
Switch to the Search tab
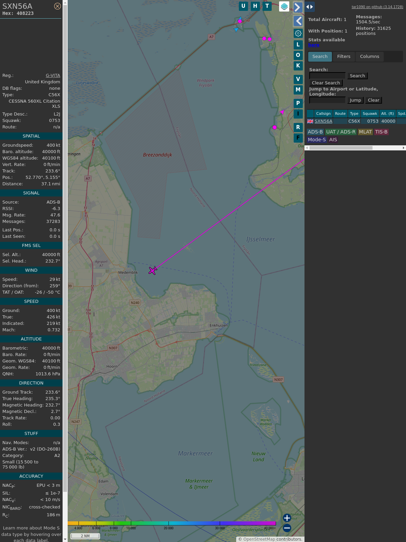tap(320, 57)
